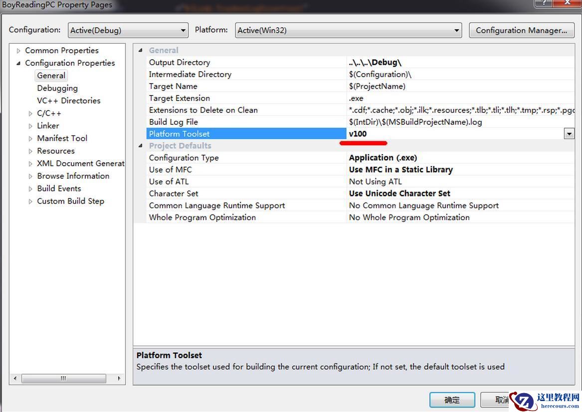Click the $(Configuration)\ value
This screenshot has height=412, width=582.
coord(380,75)
